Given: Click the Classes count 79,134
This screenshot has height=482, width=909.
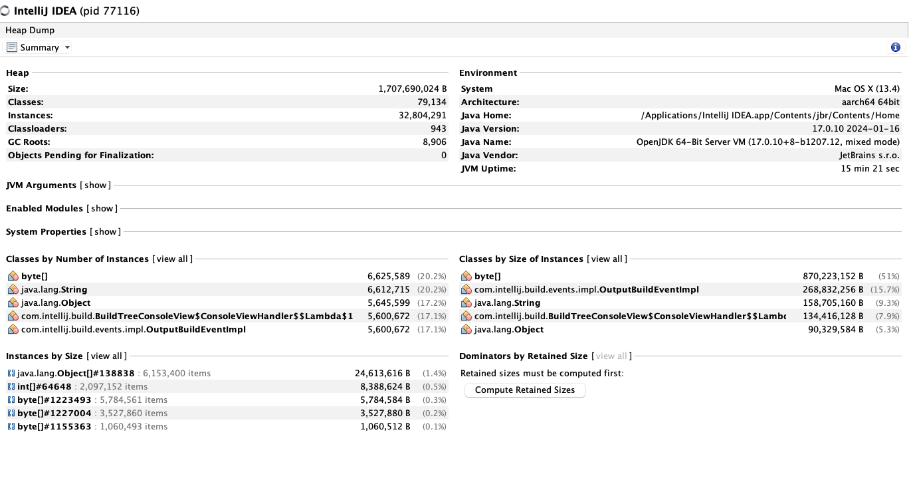Looking at the screenshot, I should pyautogui.click(x=431, y=102).
